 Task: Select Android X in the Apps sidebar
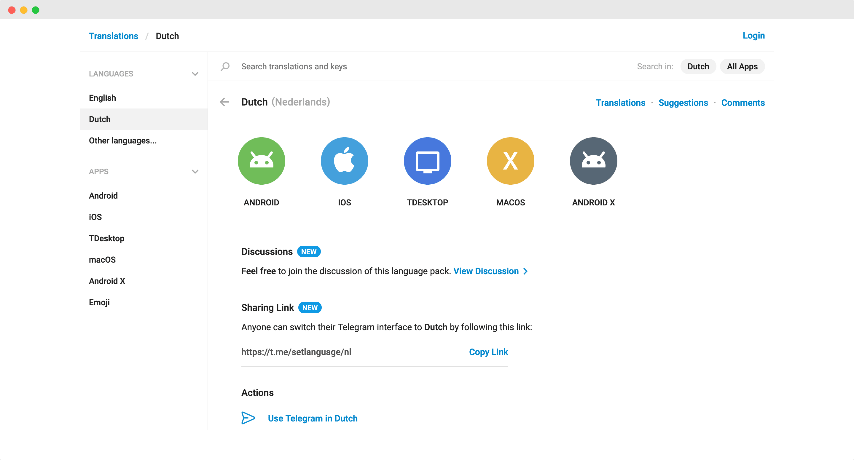[144, 281]
